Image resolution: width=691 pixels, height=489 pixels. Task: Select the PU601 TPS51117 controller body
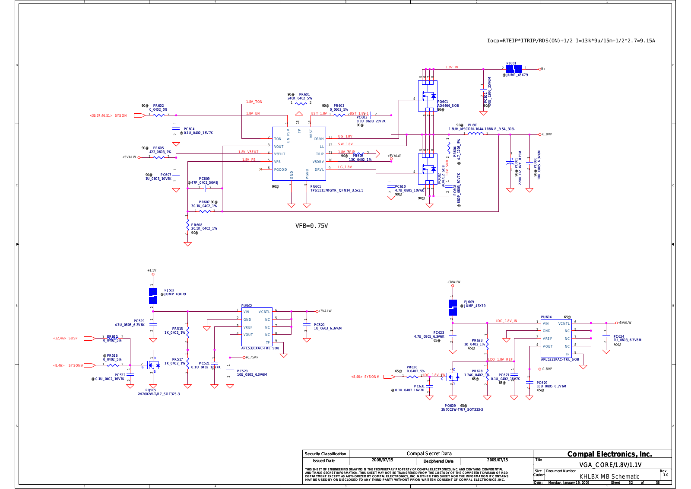point(299,153)
